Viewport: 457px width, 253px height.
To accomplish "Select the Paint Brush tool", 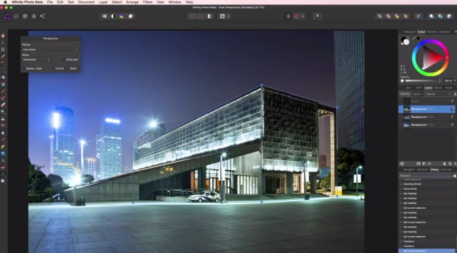I will click(x=3, y=91).
